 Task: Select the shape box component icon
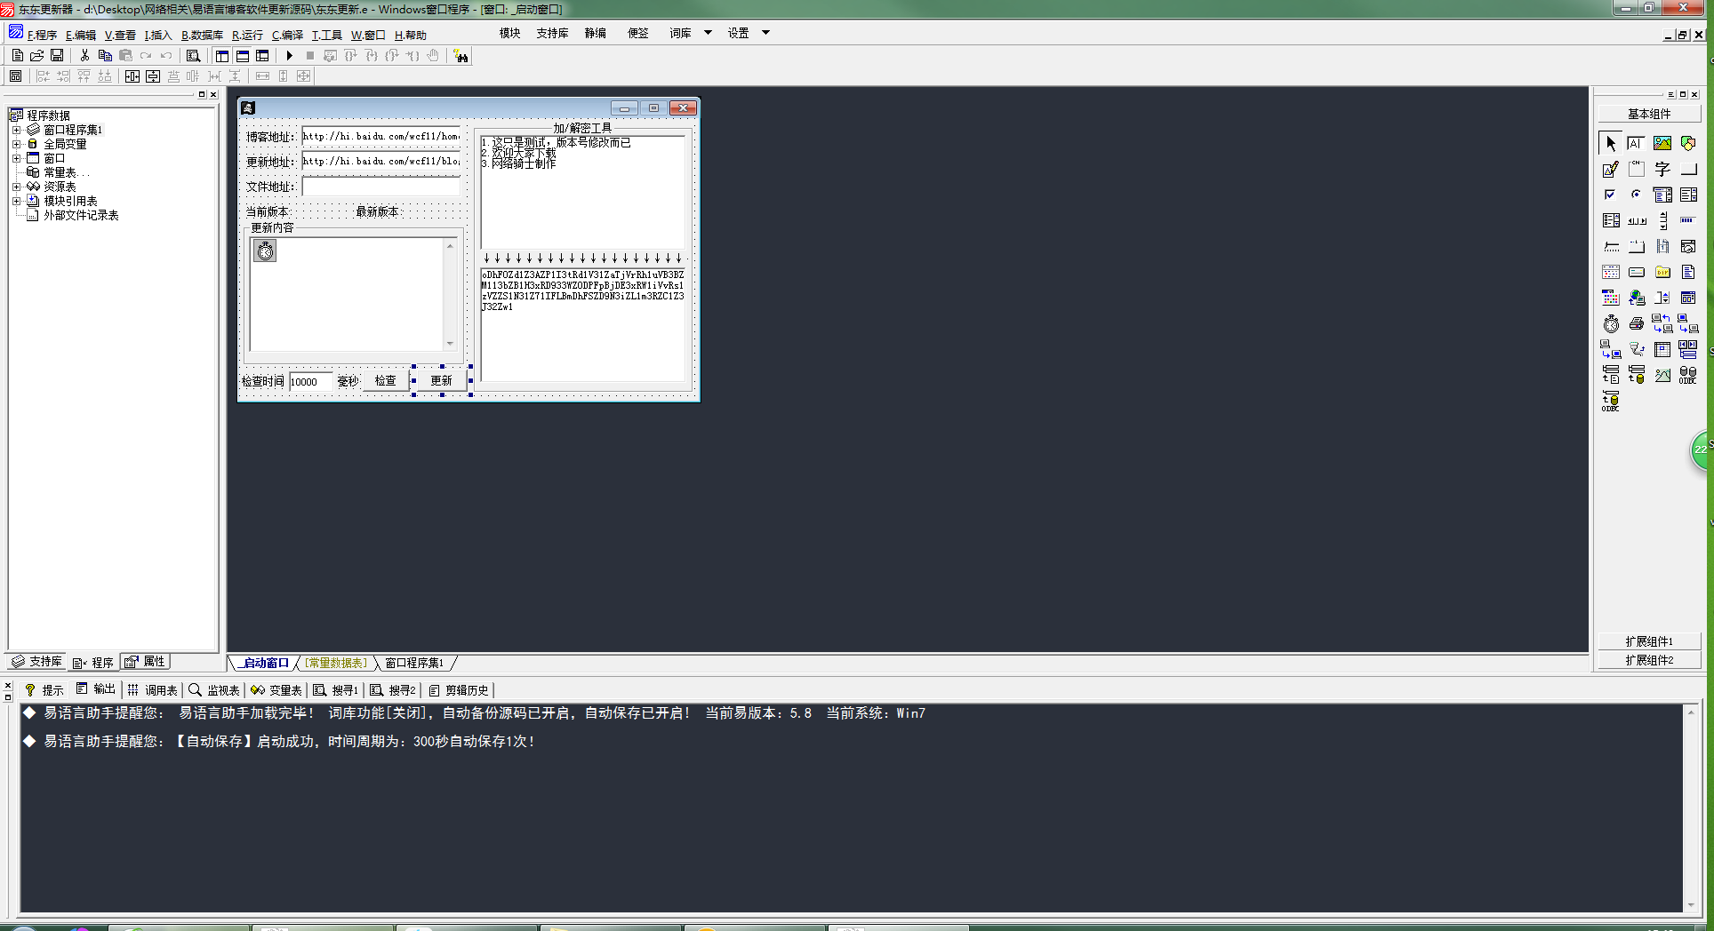(1688, 143)
